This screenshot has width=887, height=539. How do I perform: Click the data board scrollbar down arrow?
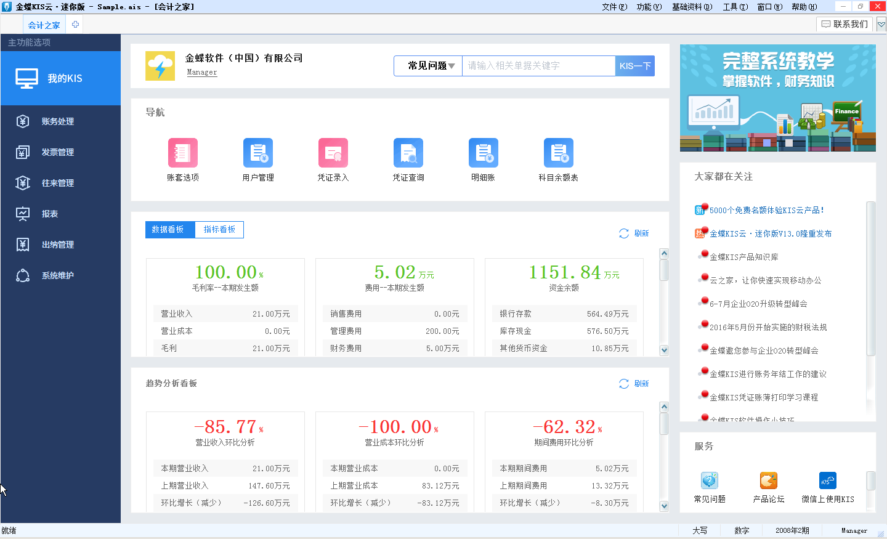click(x=664, y=351)
